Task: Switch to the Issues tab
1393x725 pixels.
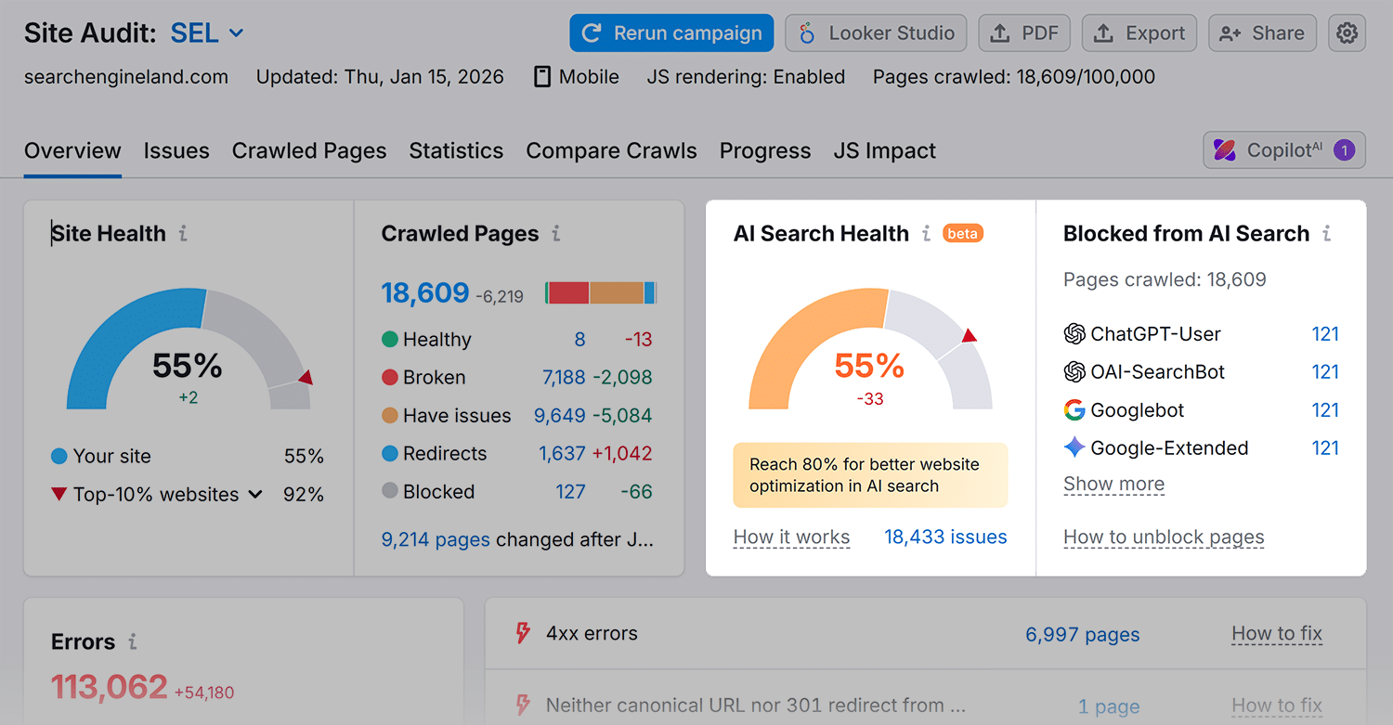Action: [x=176, y=150]
